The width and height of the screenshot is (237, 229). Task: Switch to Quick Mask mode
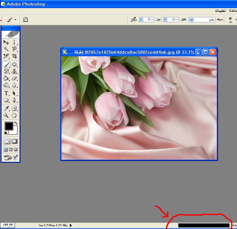14,141
